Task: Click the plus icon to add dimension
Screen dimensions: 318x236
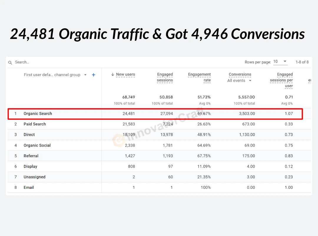Action: (93, 75)
